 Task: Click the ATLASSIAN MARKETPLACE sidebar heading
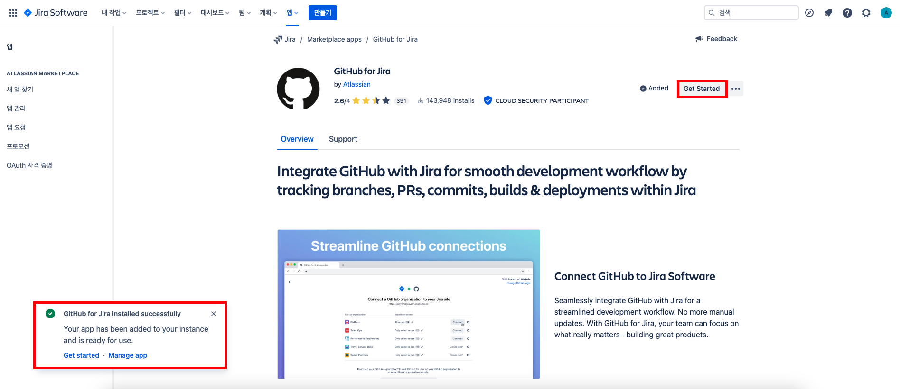click(x=43, y=73)
